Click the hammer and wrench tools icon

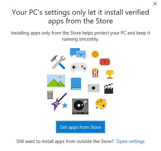coord(58,62)
